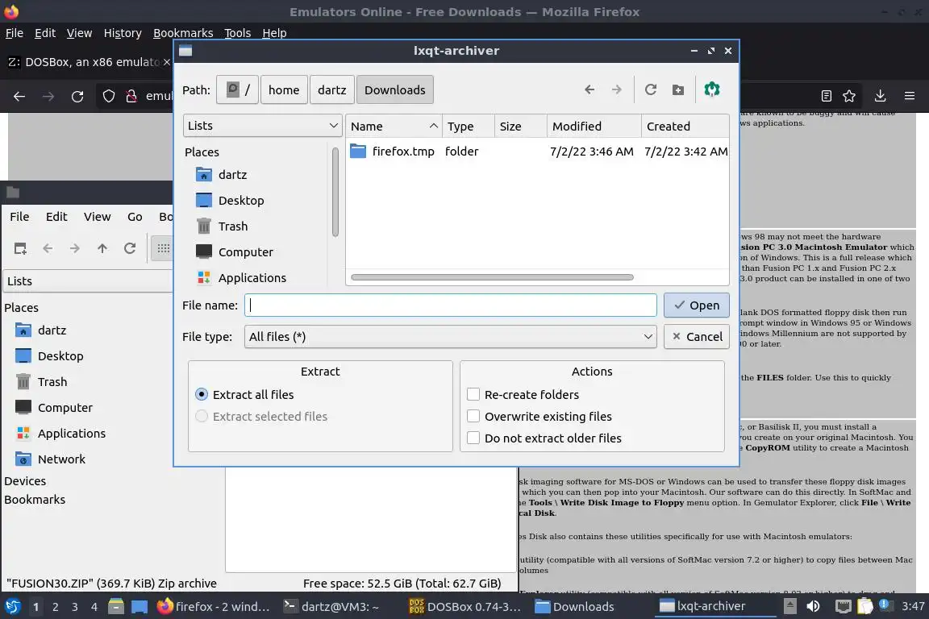Sort by the Size column header
Screen dimensions: 929x619
pyautogui.click(x=520, y=127)
